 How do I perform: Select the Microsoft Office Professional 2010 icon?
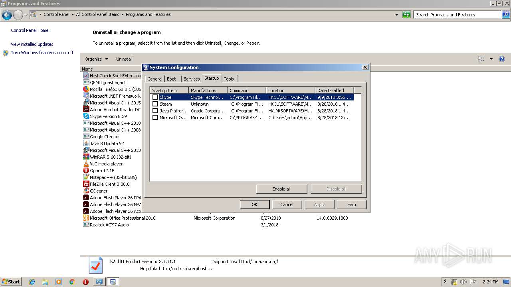click(86, 218)
